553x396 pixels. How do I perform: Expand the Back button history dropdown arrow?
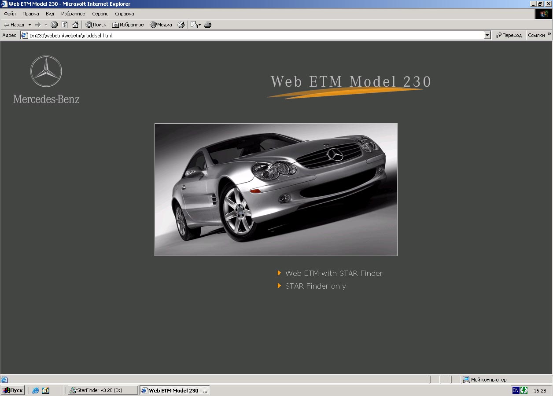29,25
